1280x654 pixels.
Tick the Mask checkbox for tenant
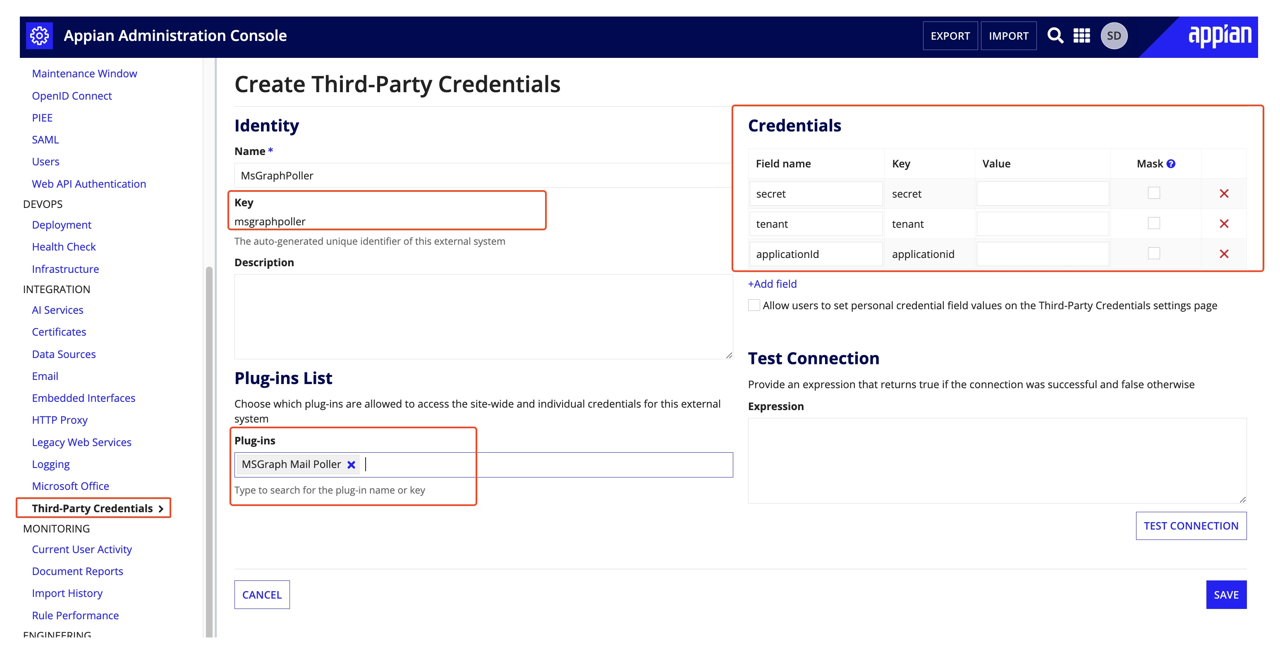coord(1154,223)
